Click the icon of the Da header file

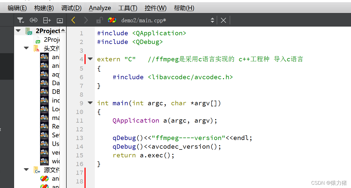point(44,83)
